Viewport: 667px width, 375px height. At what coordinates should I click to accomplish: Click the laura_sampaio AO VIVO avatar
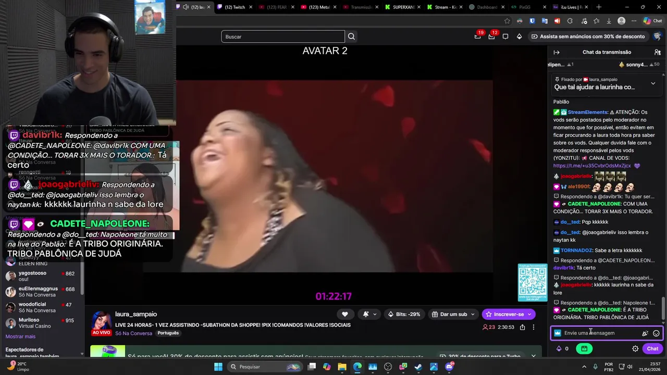pos(101,323)
